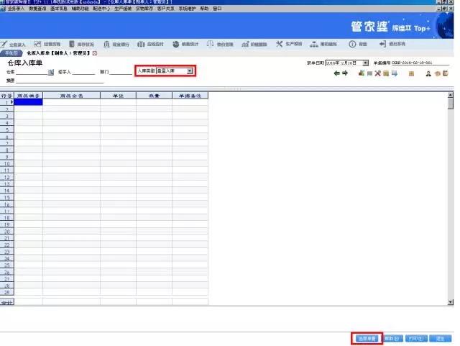Go to next document with green right arrow

point(345,73)
